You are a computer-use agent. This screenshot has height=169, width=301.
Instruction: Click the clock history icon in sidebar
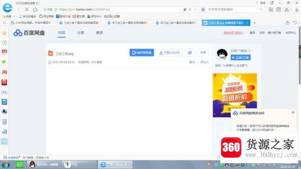pyautogui.click(x=4, y=42)
